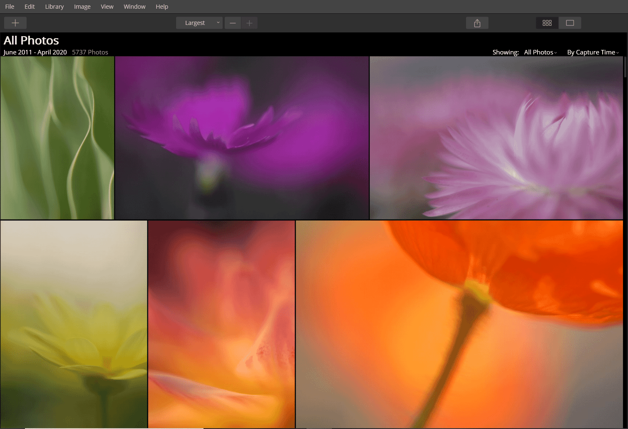Open the By Capture Time sort dropdown
This screenshot has width=628, height=429.
pos(593,52)
